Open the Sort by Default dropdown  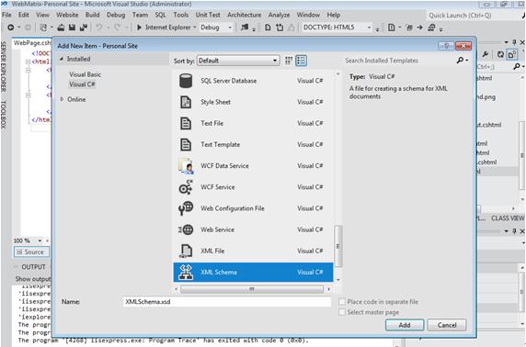point(238,61)
